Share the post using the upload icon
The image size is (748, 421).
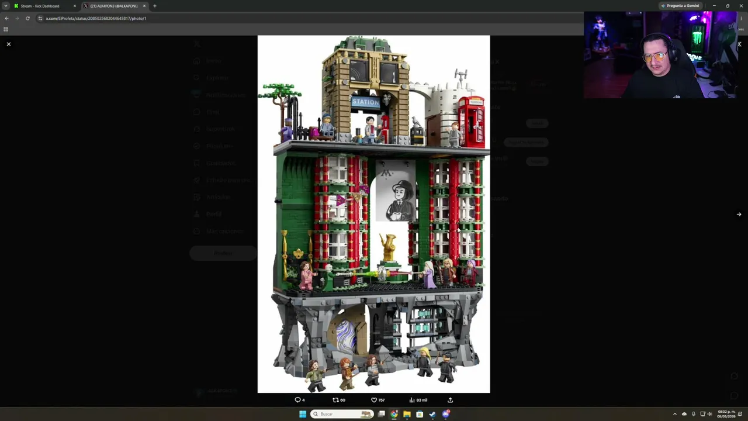click(450, 400)
